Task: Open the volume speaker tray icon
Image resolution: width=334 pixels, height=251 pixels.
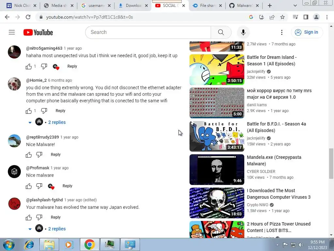Action: [x=301, y=245]
